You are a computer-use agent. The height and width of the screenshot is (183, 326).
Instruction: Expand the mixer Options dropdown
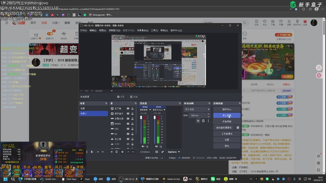tap(173, 152)
